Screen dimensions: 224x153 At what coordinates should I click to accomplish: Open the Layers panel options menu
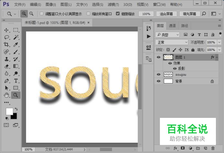click(x=219, y=26)
